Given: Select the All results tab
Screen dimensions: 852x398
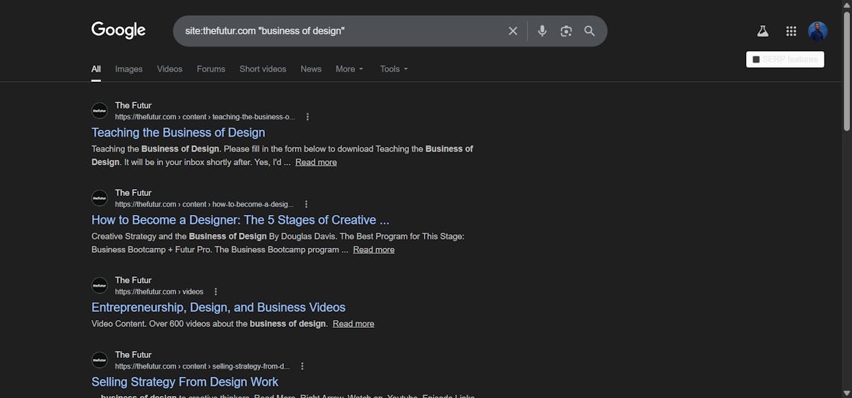Looking at the screenshot, I should pyautogui.click(x=96, y=69).
